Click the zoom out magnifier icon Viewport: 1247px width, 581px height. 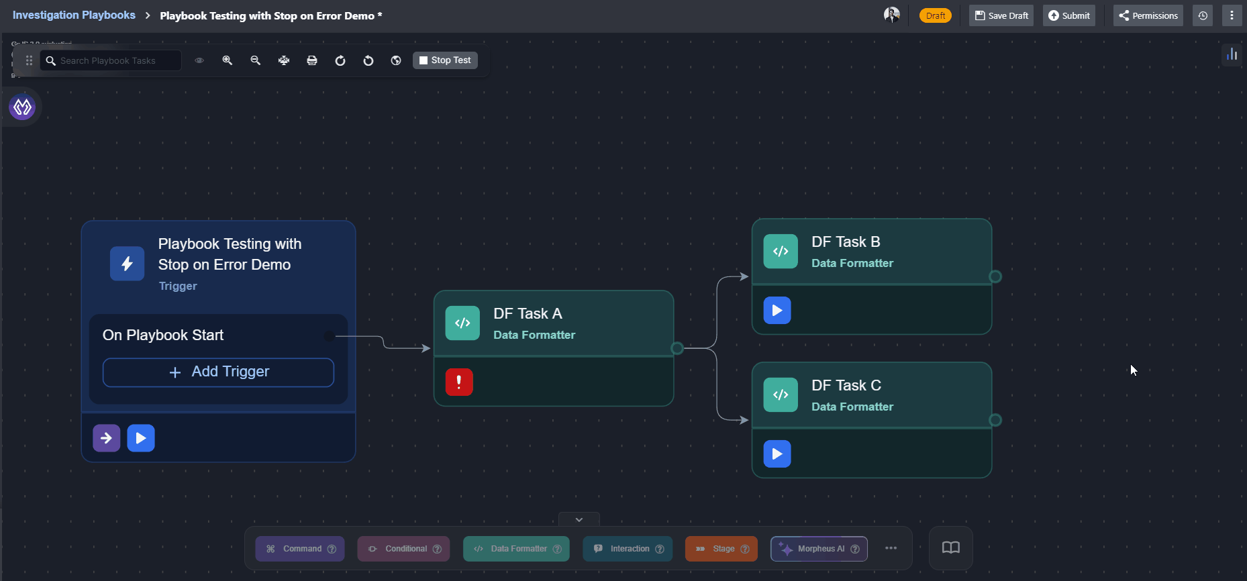256,60
